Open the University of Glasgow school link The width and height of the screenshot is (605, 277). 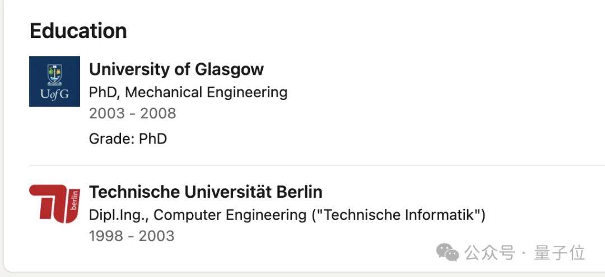176,69
